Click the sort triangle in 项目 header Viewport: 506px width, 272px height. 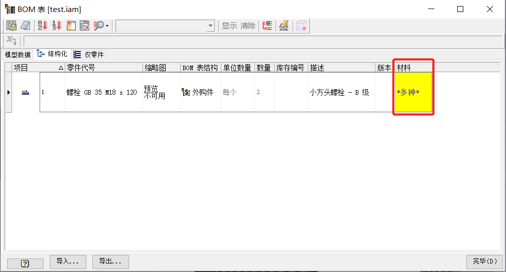coord(61,68)
